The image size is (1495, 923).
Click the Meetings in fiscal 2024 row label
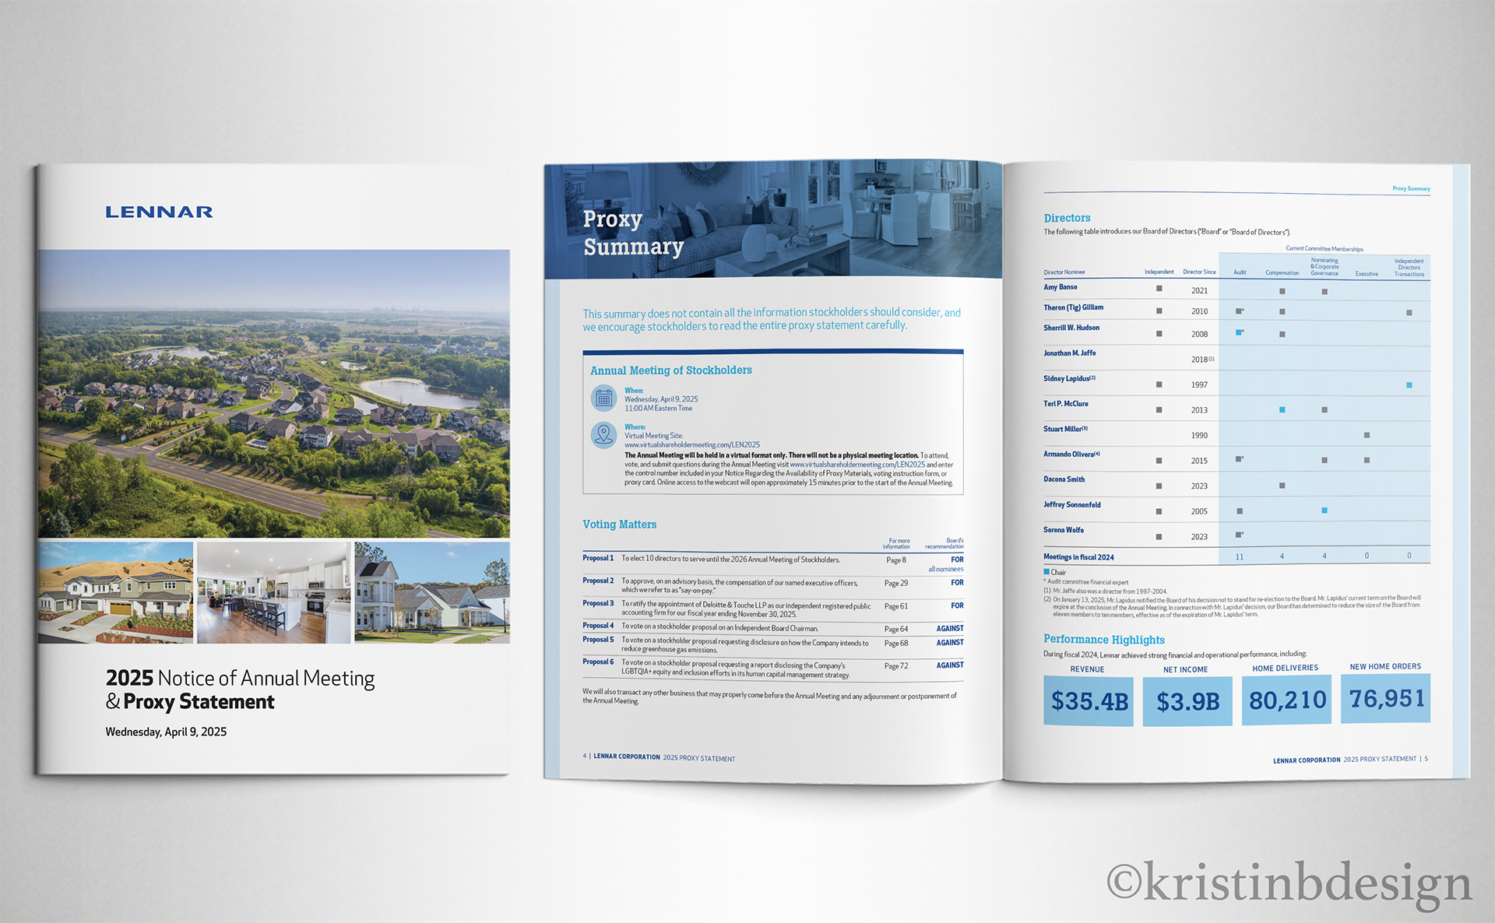click(x=1078, y=557)
